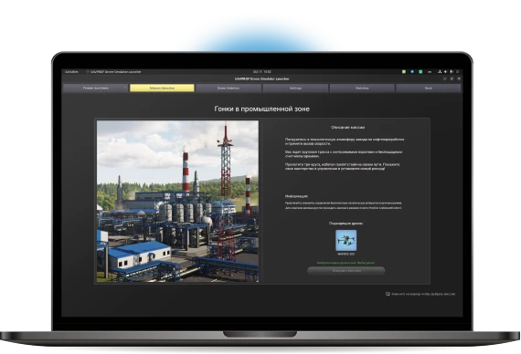Click the Back tab button
Viewport: 521px width, 354px height.
pyautogui.click(x=429, y=88)
